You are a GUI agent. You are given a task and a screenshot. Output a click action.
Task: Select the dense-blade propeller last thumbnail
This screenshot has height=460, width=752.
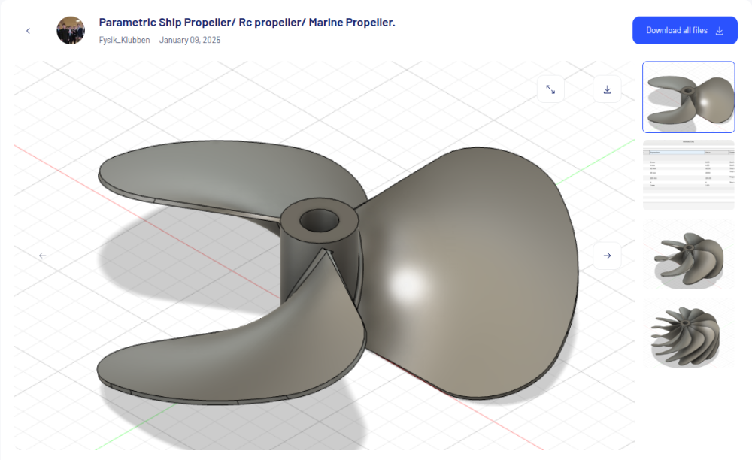click(x=688, y=336)
